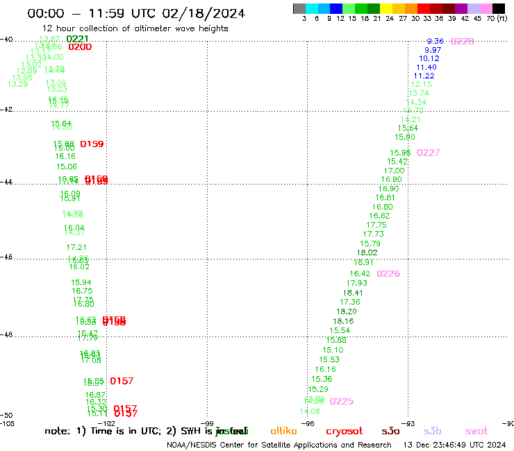Click the wave height value '16.42'
The image size is (514, 451).
tap(360, 273)
